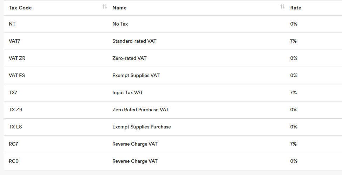The image size is (342, 175).
Task: Click the Exempt Supplies Purchase name
Action: coord(142,127)
